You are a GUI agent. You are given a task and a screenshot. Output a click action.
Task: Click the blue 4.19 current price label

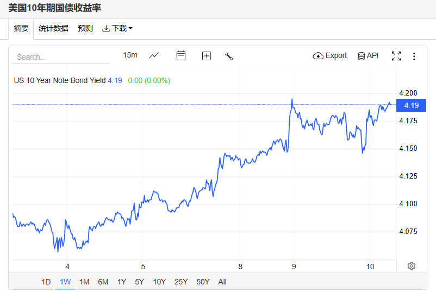[411, 105]
